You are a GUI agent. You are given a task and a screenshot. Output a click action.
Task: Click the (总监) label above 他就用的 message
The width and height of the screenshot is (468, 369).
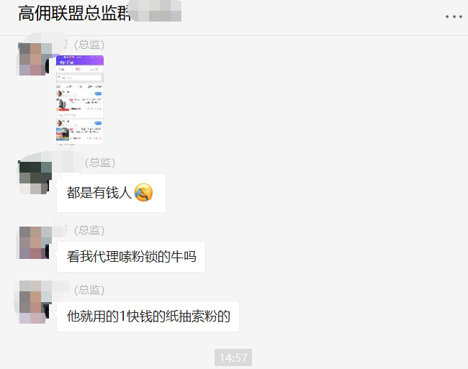(x=89, y=290)
